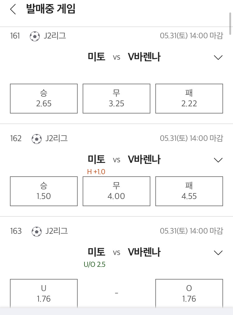Tap the back arrow icon
The height and width of the screenshot is (315, 233).
(13, 9)
